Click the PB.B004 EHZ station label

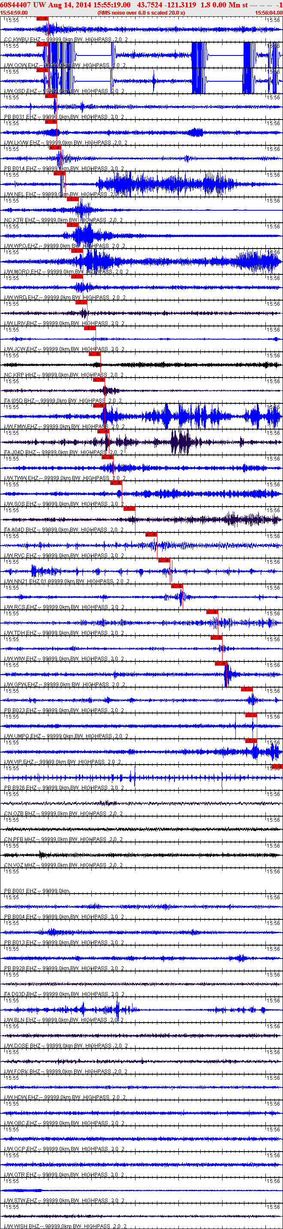(x=64, y=916)
